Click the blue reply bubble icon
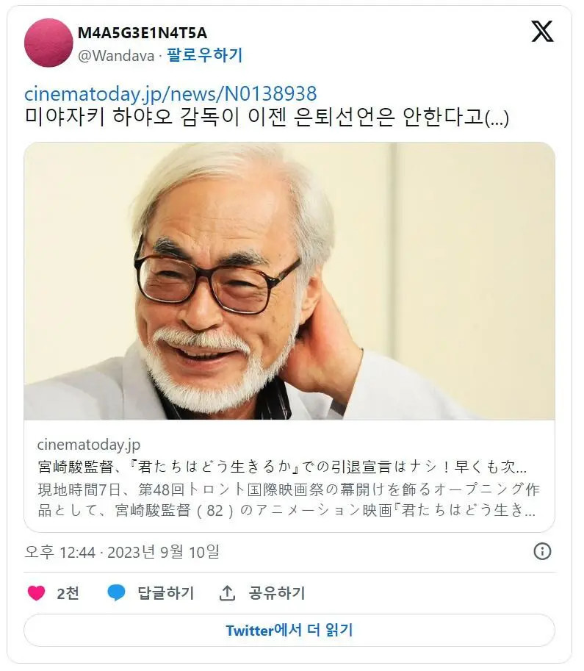The height and width of the screenshot is (671, 584). 116,592
